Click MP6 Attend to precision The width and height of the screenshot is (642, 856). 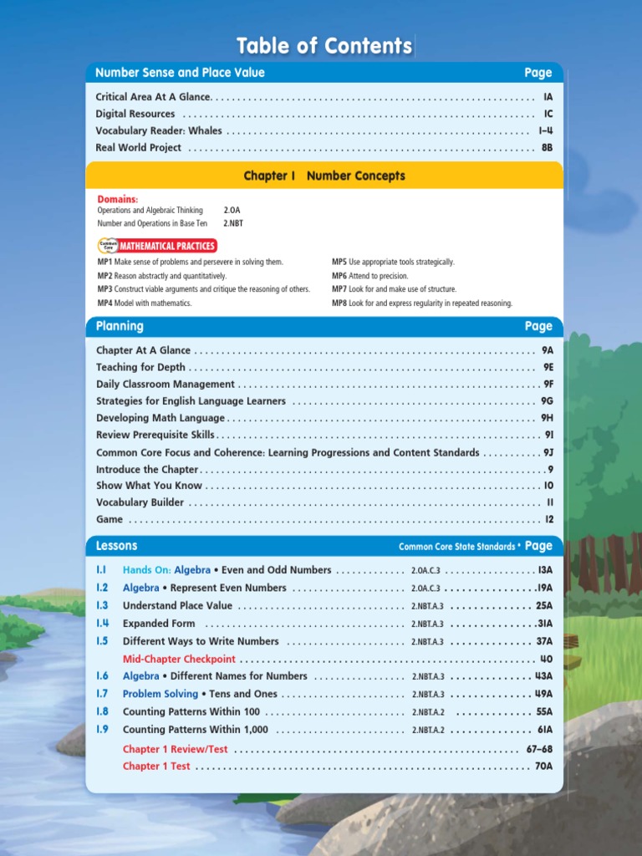coord(370,276)
